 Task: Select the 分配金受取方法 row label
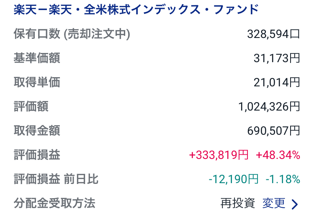click(54, 203)
